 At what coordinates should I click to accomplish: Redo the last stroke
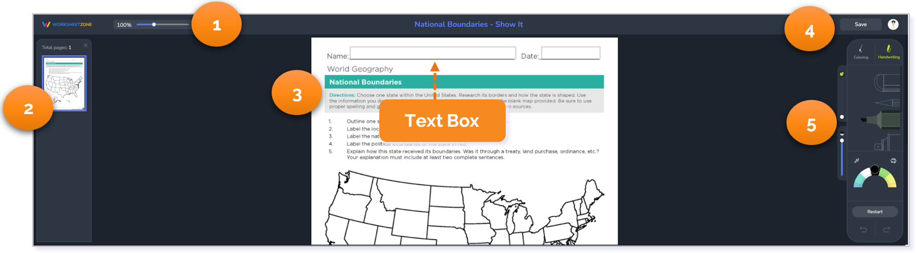886,230
